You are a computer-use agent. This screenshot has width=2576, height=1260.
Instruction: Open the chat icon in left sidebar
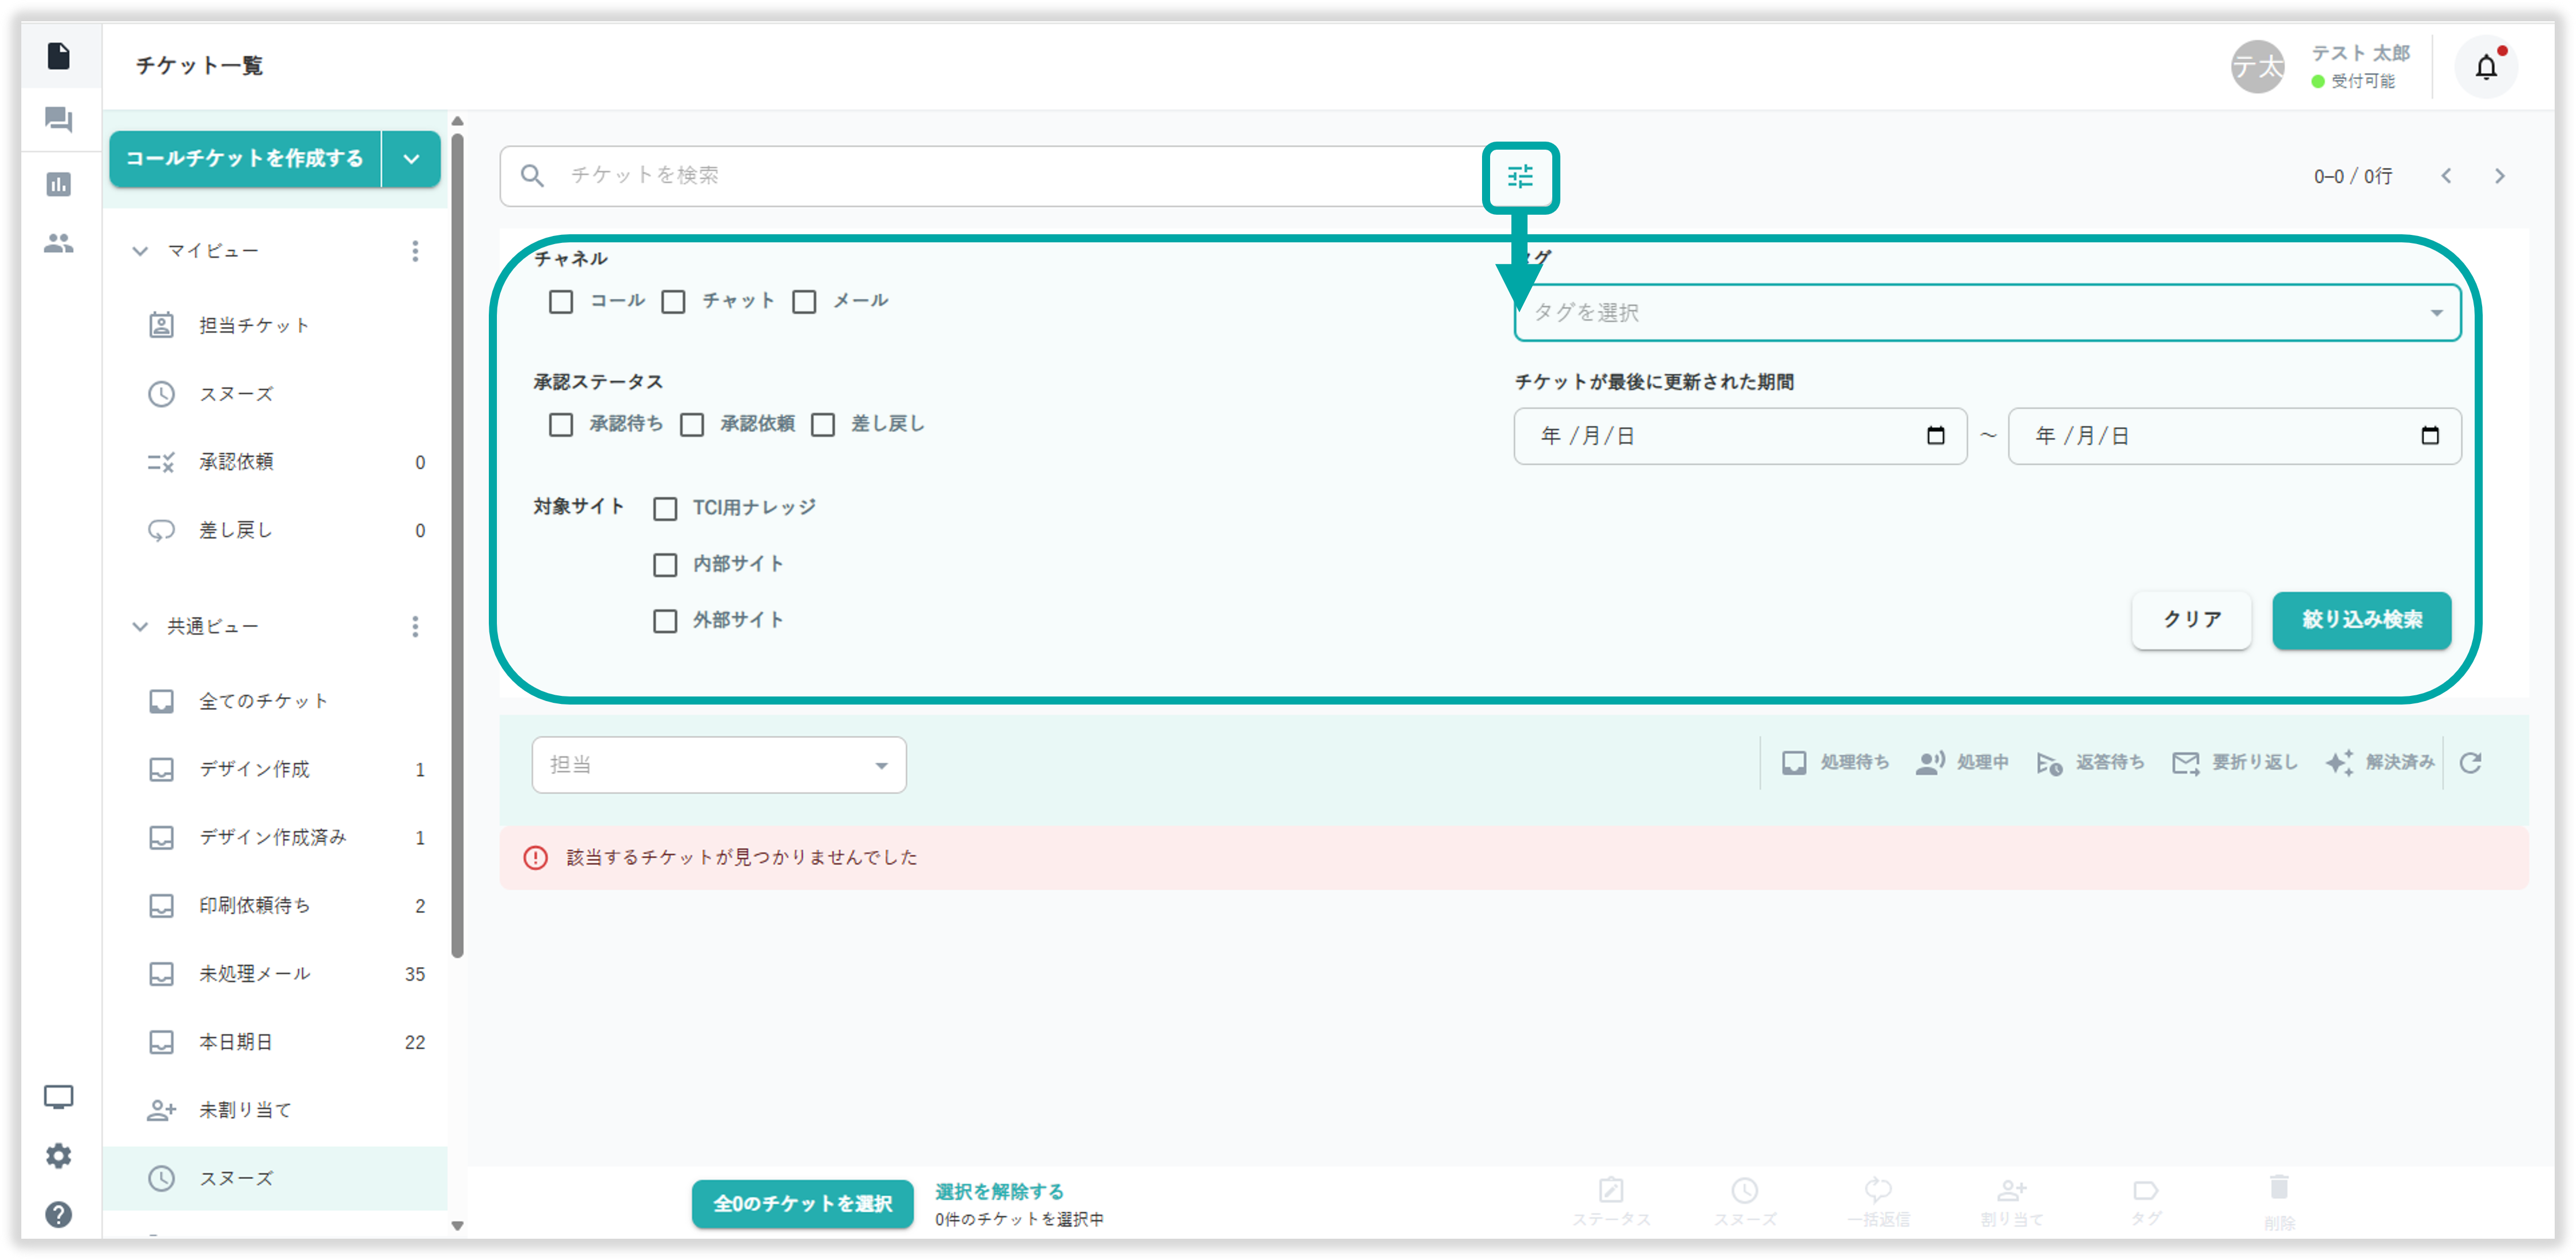click(59, 120)
